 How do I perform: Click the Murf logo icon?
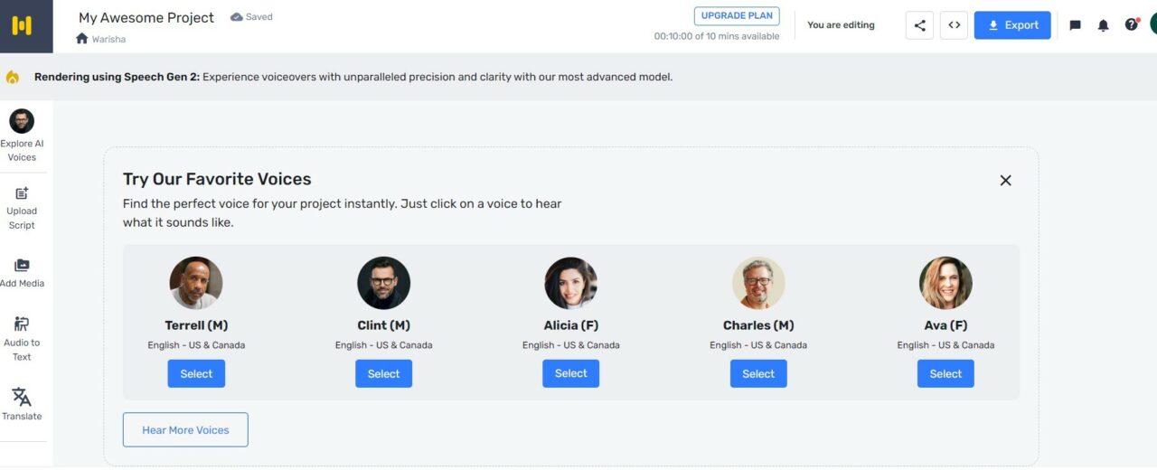pos(22,25)
